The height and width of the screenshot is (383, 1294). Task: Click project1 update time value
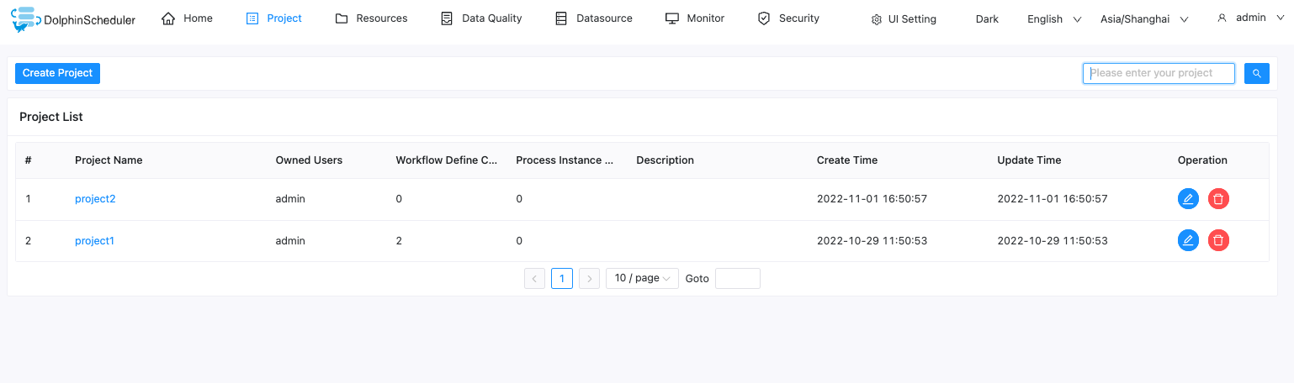pos(1053,241)
